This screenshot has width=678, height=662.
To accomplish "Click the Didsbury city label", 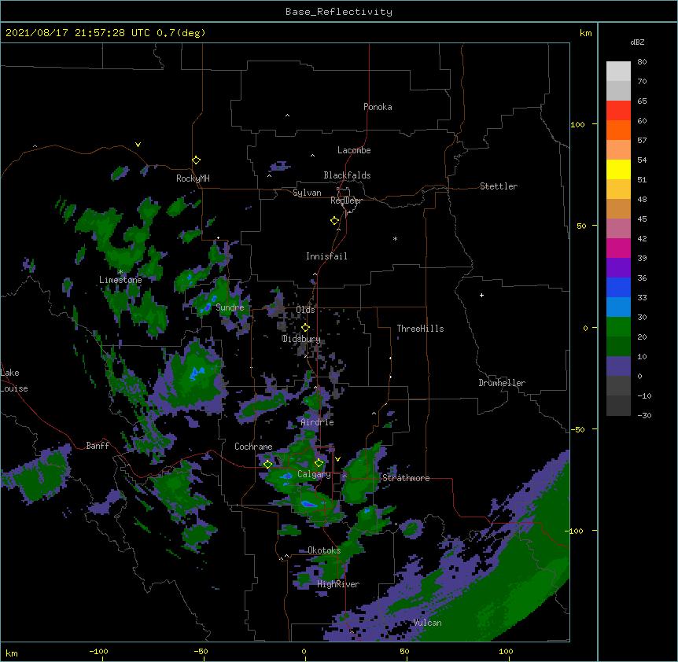I will [x=301, y=339].
